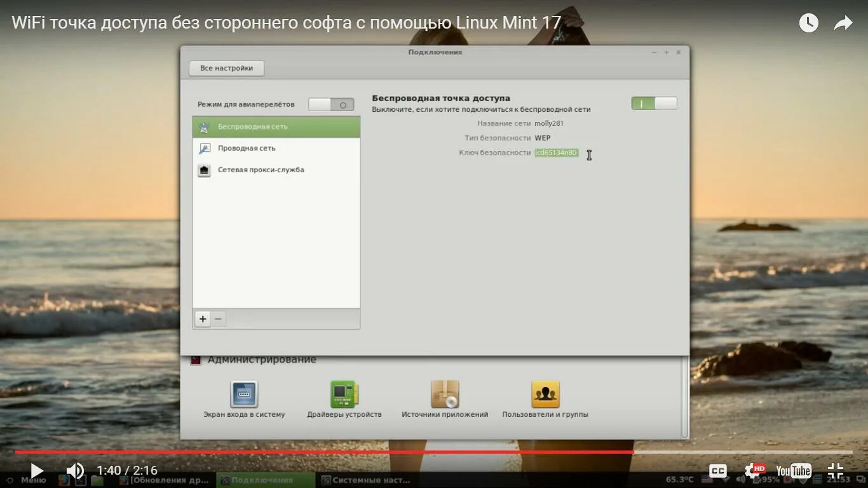Click the WEP security type value
The width and height of the screenshot is (868, 488).
pyautogui.click(x=543, y=138)
